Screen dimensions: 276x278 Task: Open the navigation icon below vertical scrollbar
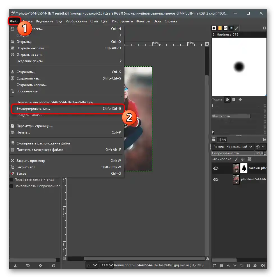(208, 259)
